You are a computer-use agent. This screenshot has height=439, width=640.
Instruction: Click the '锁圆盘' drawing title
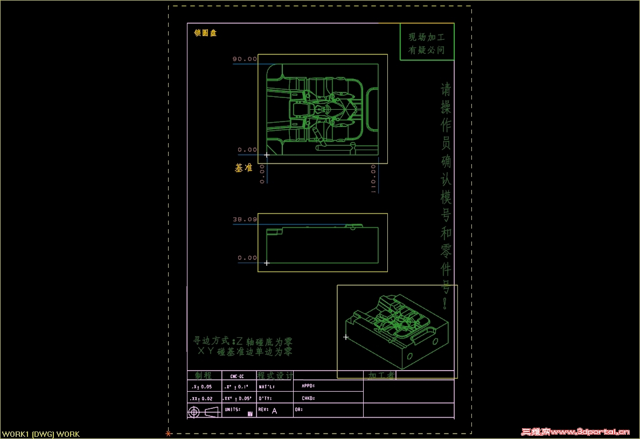[x=205, y=33]
